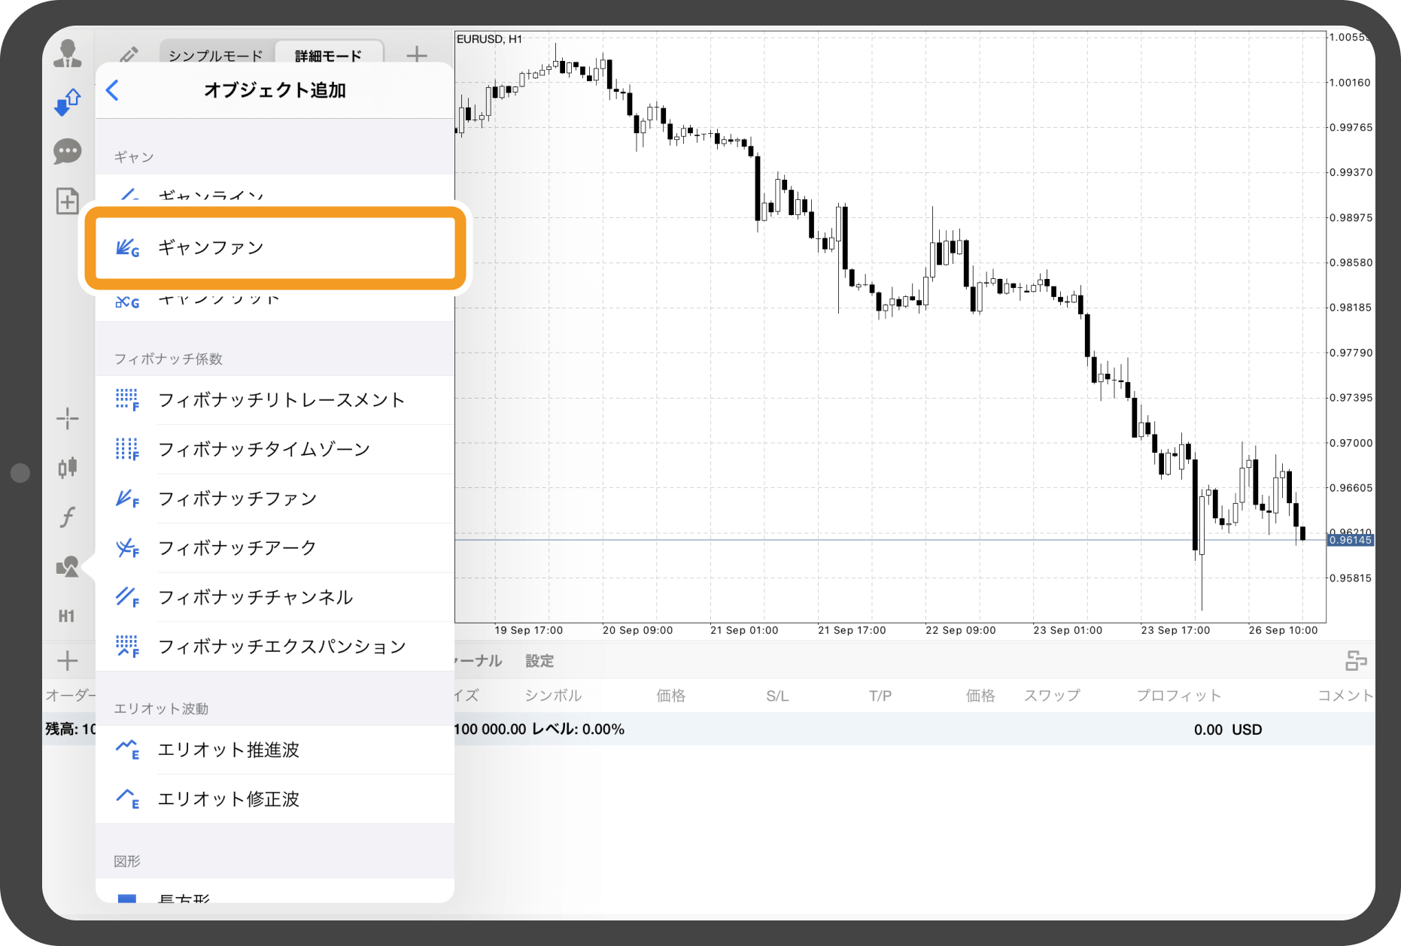Select Fibonacci Channel item
The width and height of the screenshot is (1401, 946).
click(x=275, y=597)
